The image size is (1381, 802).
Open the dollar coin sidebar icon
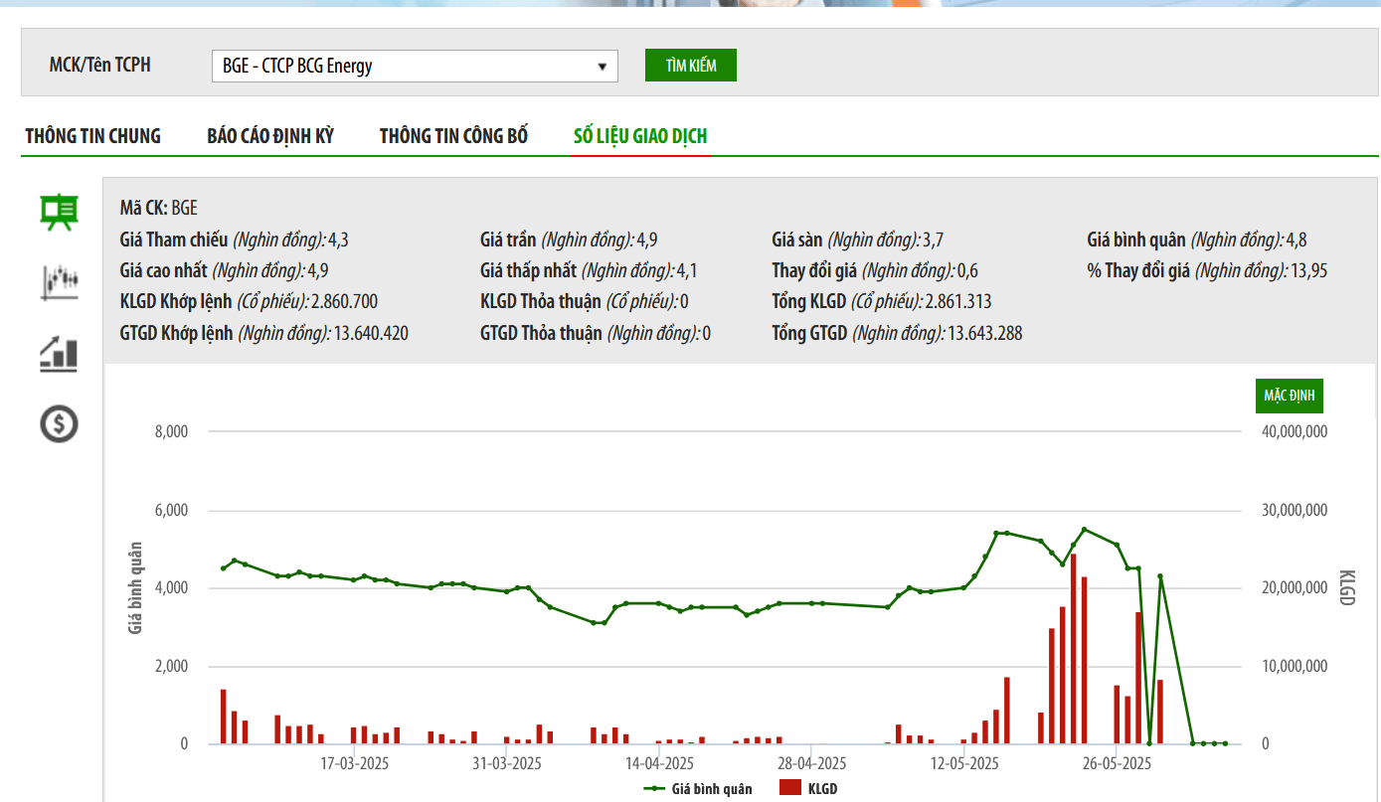pyautogui.click(x=59, y=424)
